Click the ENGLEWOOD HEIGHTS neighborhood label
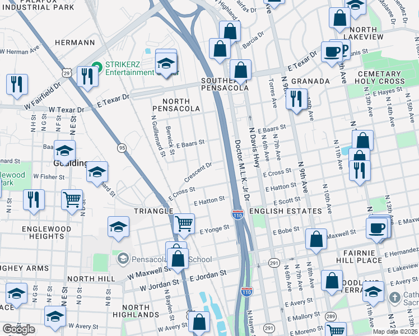Screen dimensions: 419x336 click(x=46, y=232)
